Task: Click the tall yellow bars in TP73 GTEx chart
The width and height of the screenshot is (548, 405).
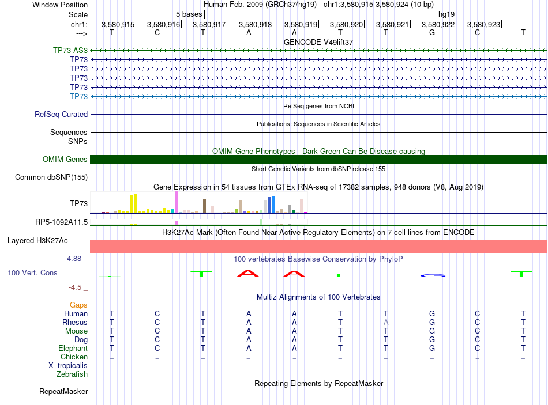Action: coord(134,203)
